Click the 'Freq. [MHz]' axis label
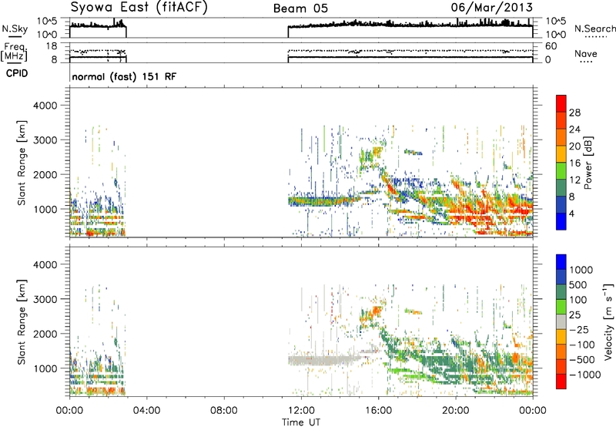The image size is (616, 427). 15,52
